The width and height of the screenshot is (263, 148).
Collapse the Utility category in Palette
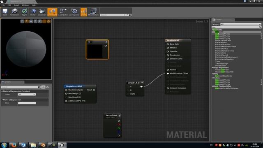212,74
